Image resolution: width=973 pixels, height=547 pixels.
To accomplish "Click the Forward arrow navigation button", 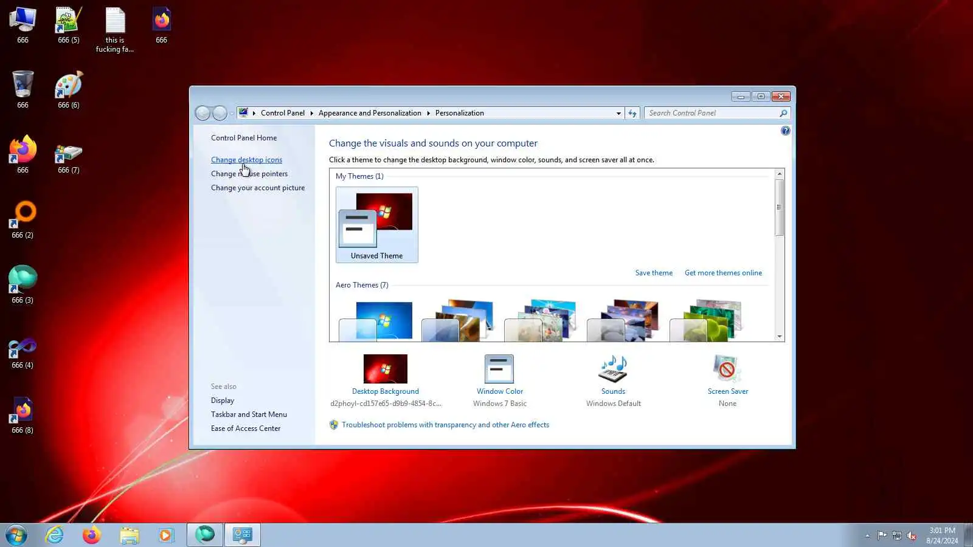I will pos(220,113).
